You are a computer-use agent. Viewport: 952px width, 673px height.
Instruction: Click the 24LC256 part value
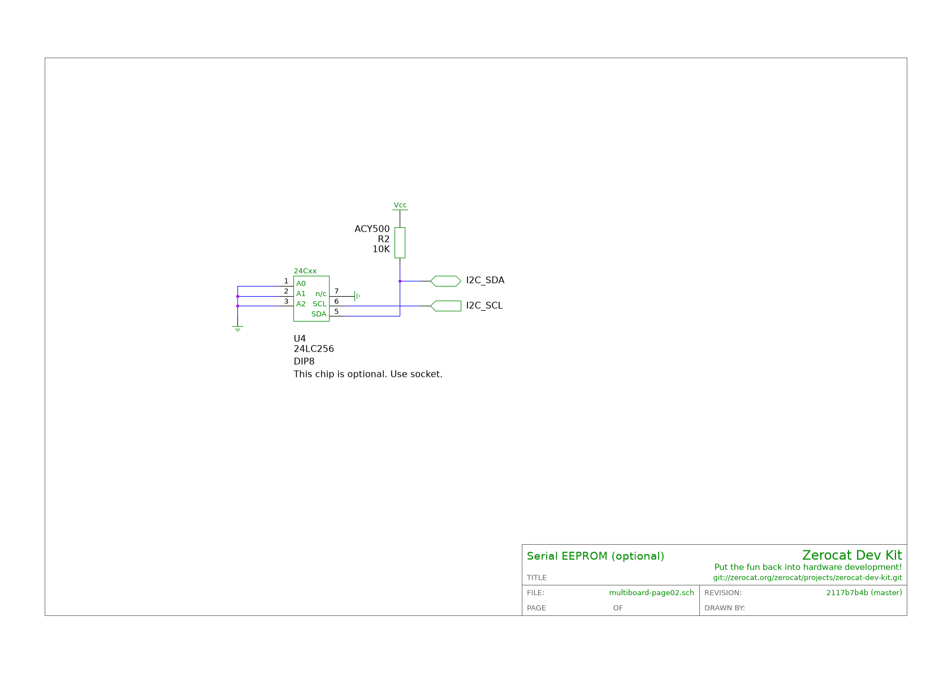click(314, 349)
